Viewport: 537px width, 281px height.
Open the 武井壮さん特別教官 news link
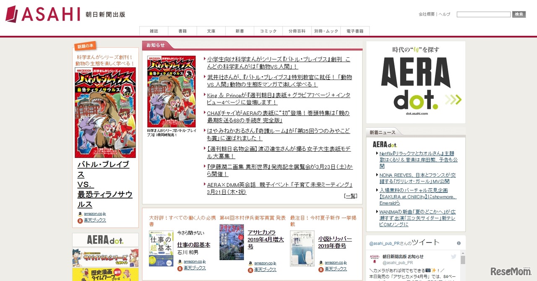click(x=279, y=81)
